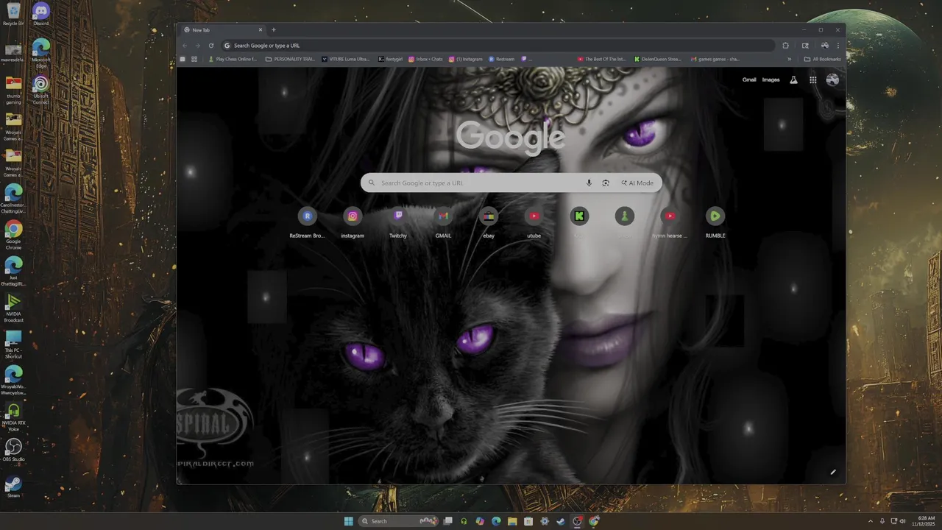Screen dimensions: 942x530
Task: Open OBS Studio desktop shortcut
Action: click(x=13, y=450)
